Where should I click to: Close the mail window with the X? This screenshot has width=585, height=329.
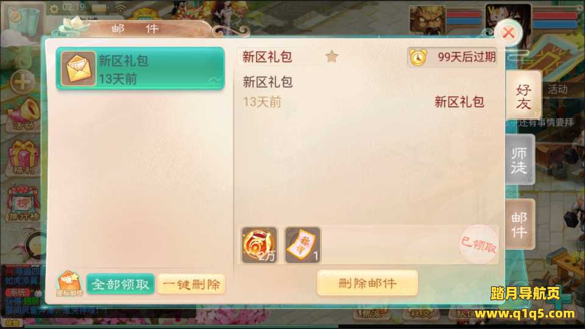508,33
